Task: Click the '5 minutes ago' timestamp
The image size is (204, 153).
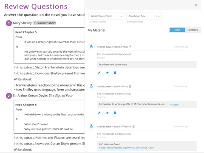Action: (x=181, y=86)
